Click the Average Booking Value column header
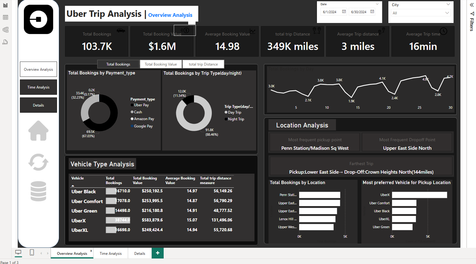Screen dimensions: 476x264 tap(180, 180)
